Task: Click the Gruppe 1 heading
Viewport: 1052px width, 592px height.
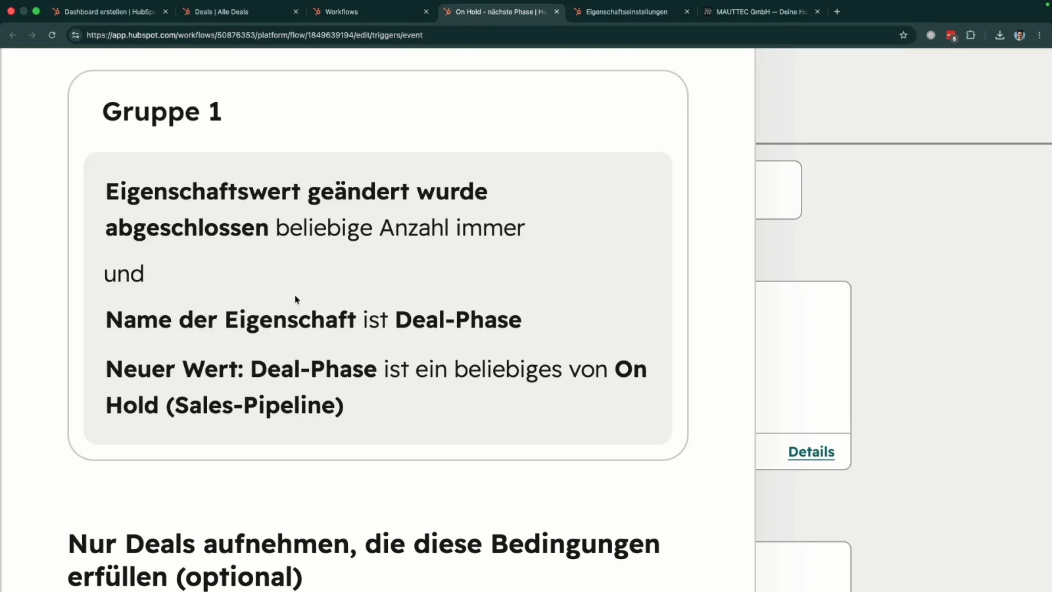Action: pos(162,112)
